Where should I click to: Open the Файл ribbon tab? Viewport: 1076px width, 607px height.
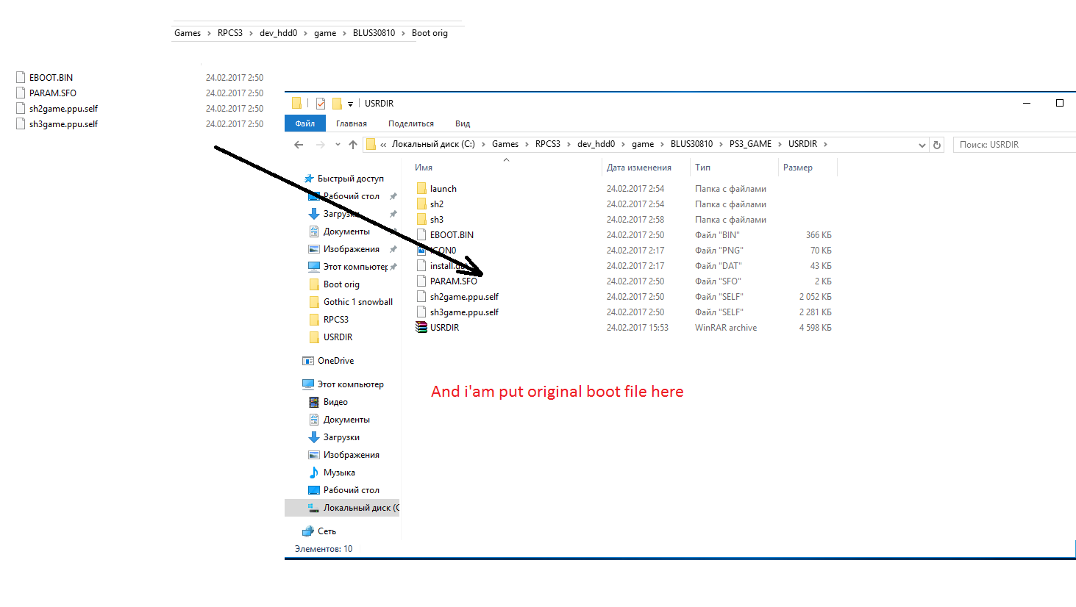click(x=304, y=123)
